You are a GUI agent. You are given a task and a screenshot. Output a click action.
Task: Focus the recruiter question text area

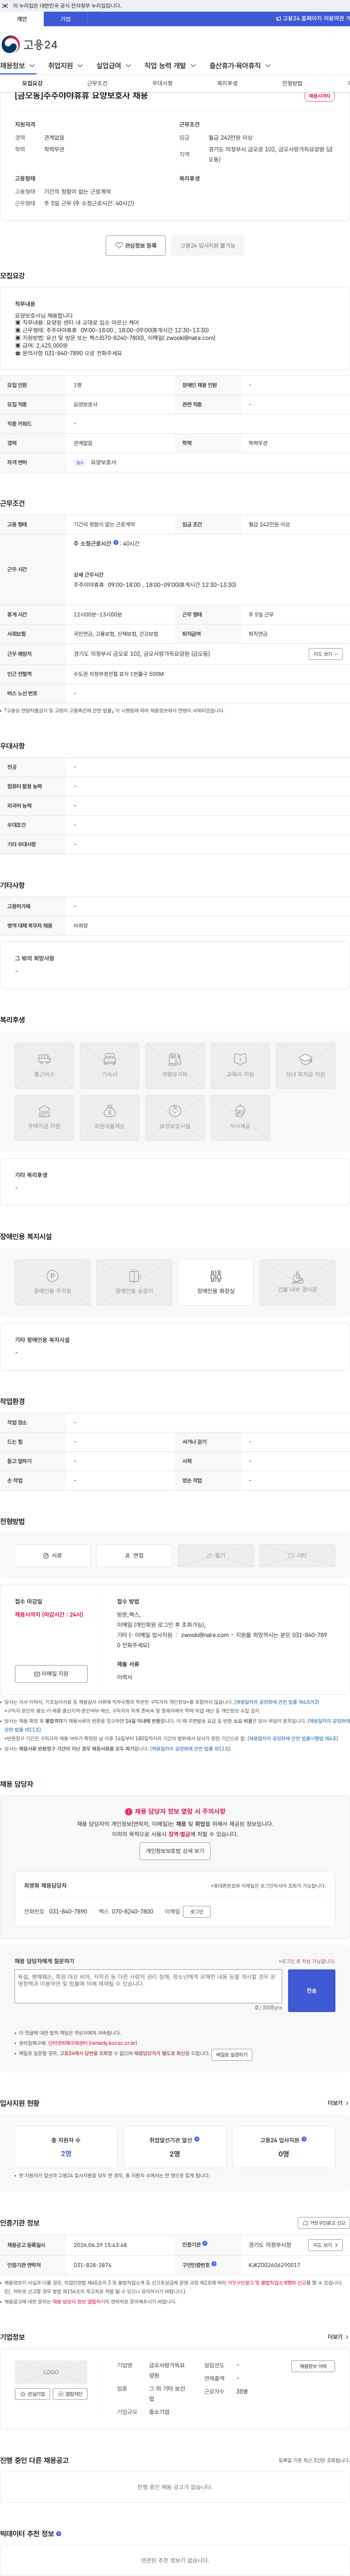(x=148, y=1987)
